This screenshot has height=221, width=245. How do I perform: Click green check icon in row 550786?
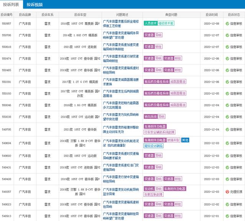(x=227, y=35)
